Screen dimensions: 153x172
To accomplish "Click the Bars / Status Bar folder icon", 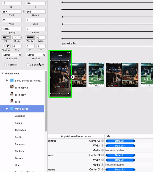I will point(12,81).
